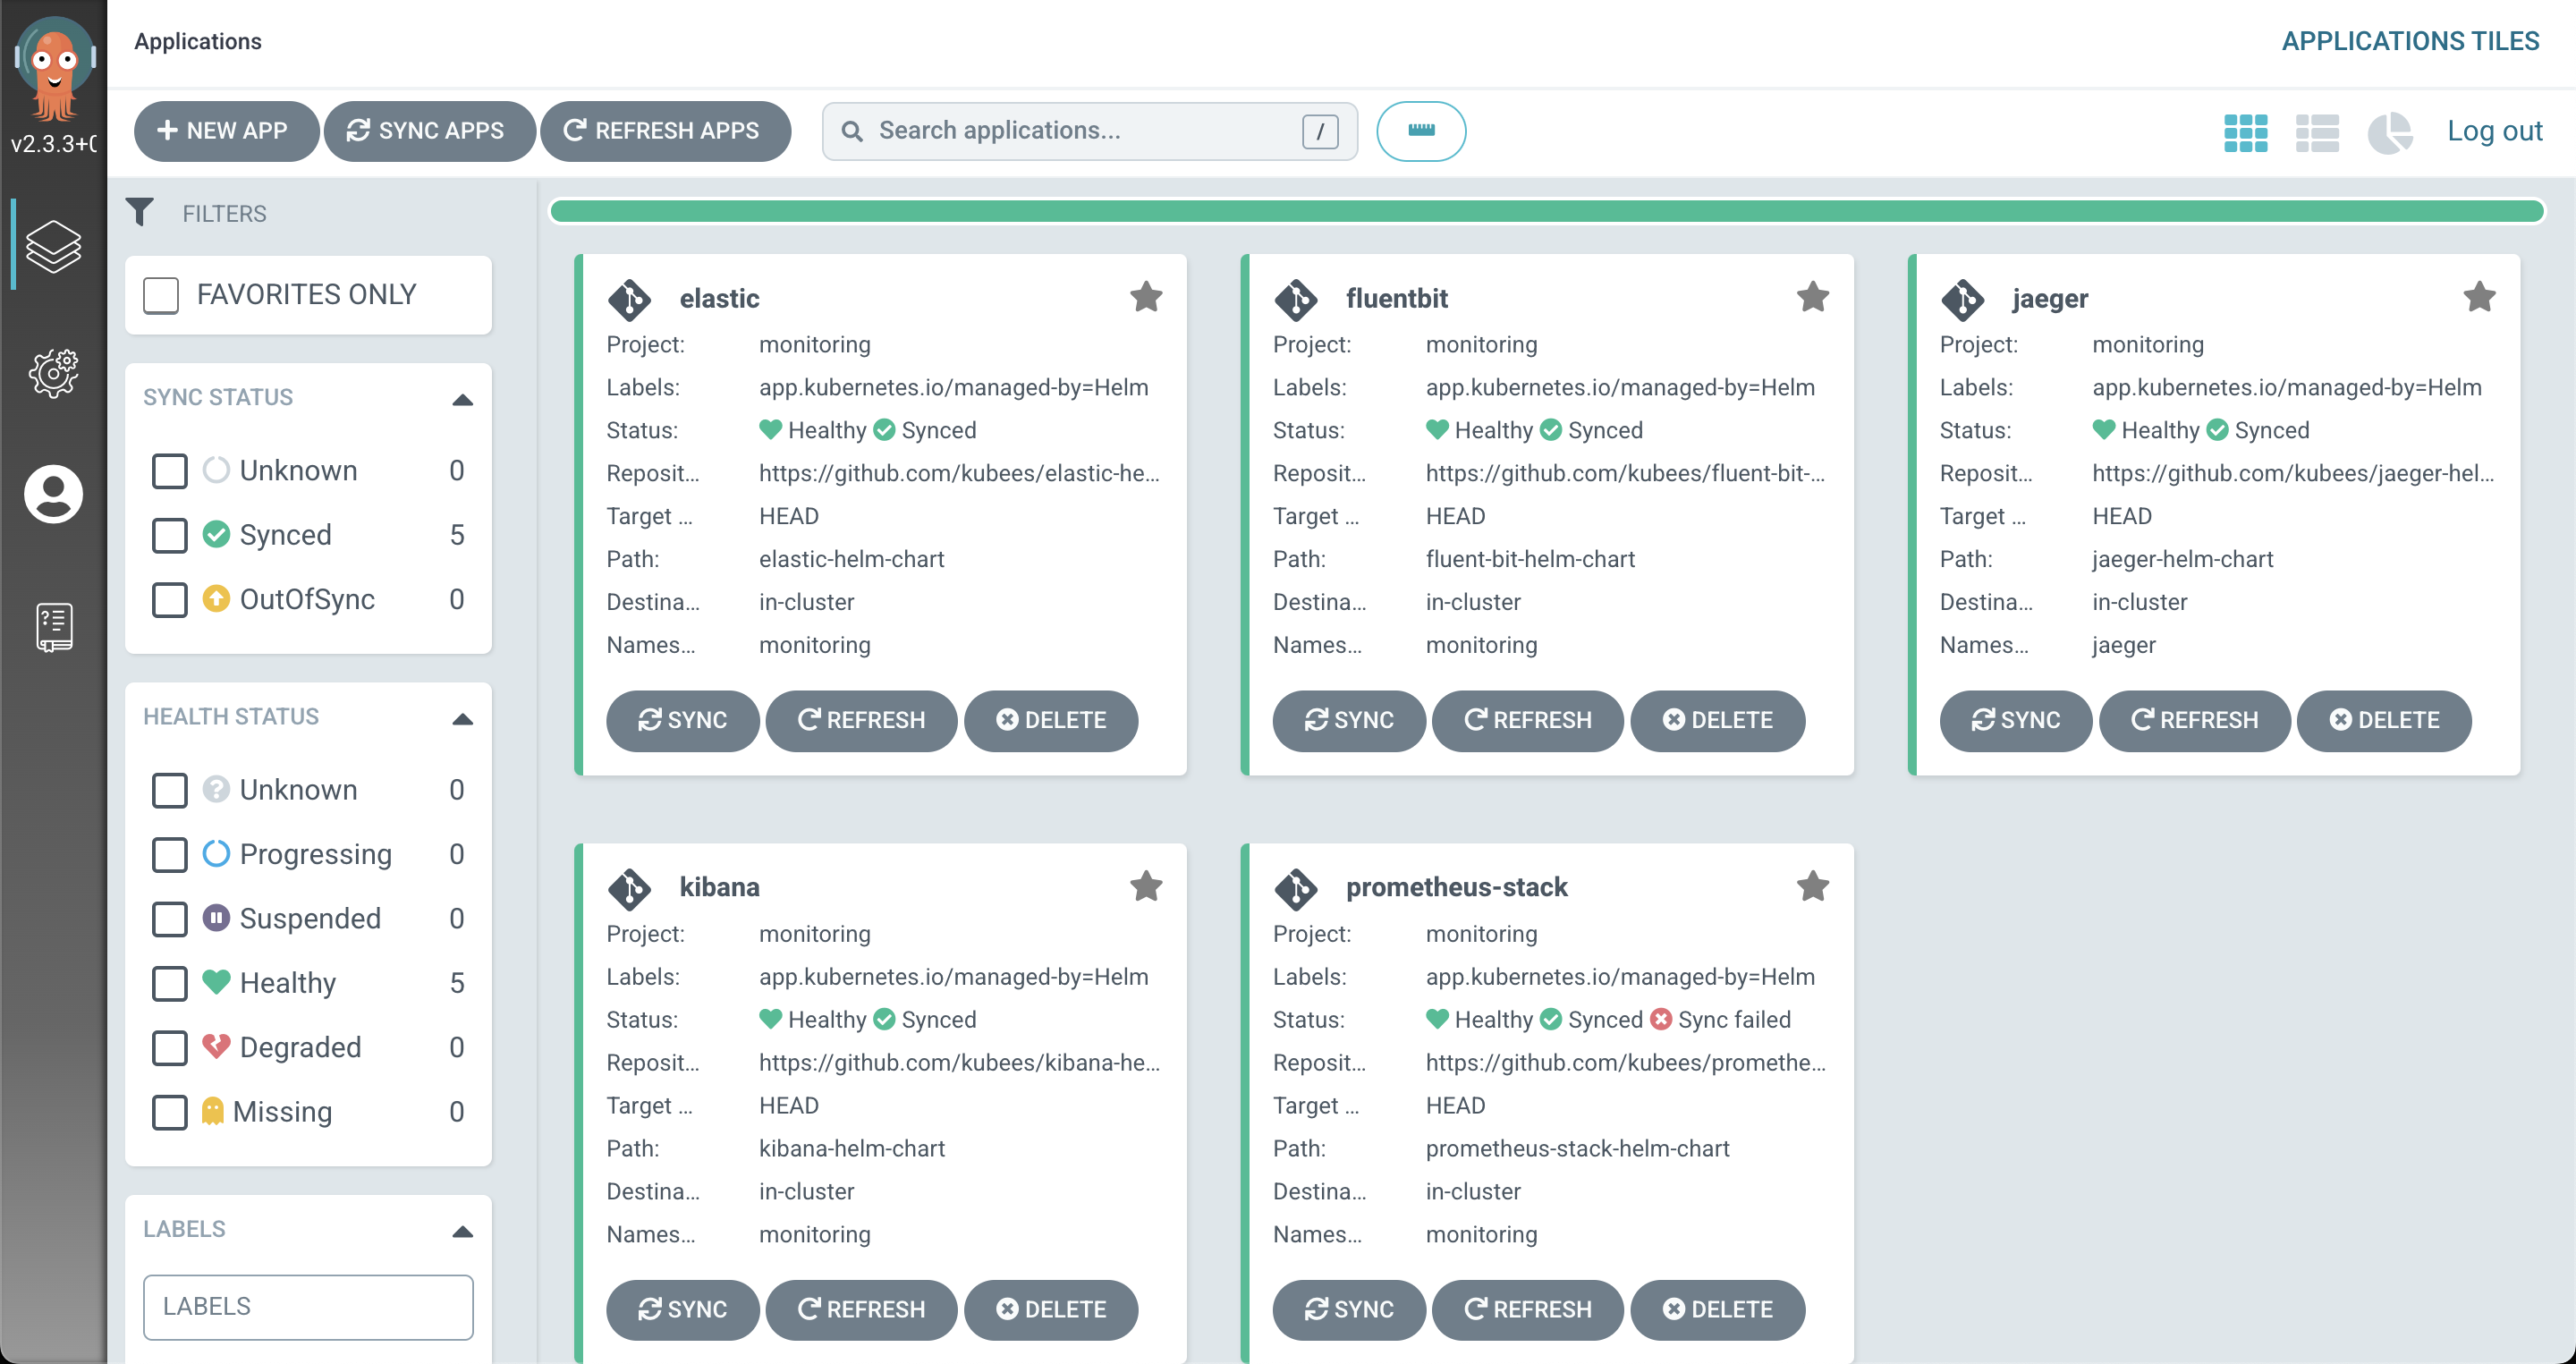Check the Healthy health filter

[169, 983]
